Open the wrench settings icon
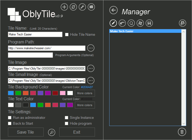This screenshot has width=192, height=140. [82, 7]
